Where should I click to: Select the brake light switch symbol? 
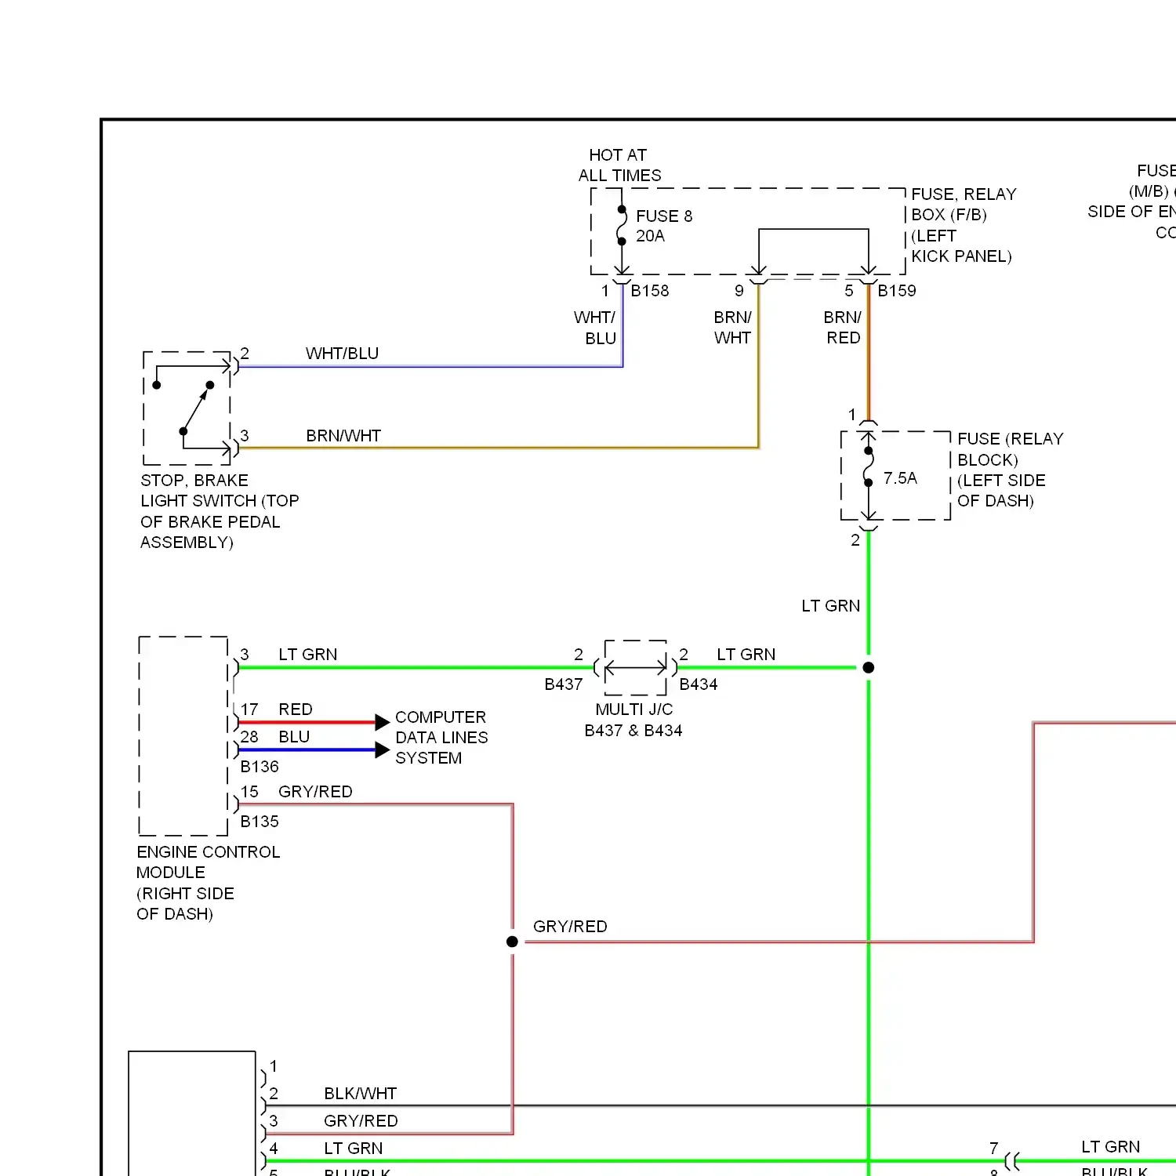coord(187,408)
